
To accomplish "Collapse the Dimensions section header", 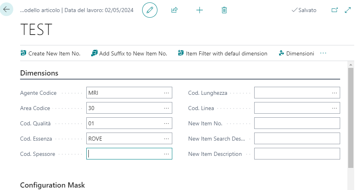I will pos(39,73).
